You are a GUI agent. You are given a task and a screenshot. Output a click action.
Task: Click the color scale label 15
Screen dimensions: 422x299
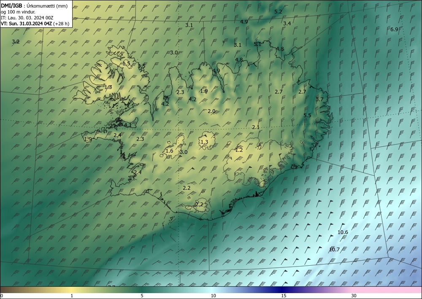(x=284, y=296)
